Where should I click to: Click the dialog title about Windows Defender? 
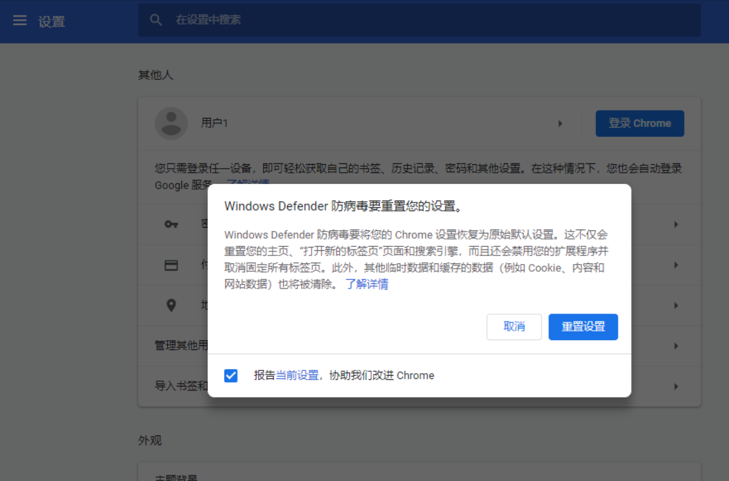[x=344, y=206]
